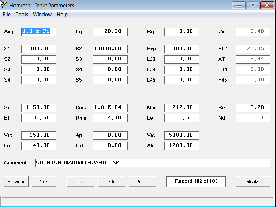Click the Vtc label
Image resolution: width=276 pixels, height=207 pixels.
tap(151, 135)
